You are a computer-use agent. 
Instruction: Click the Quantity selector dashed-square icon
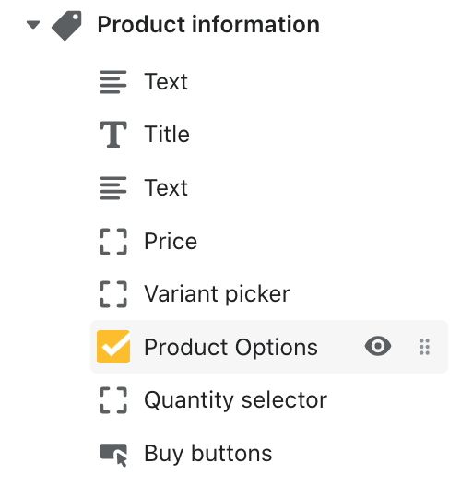pyautogui.click(x=113, y=400)
